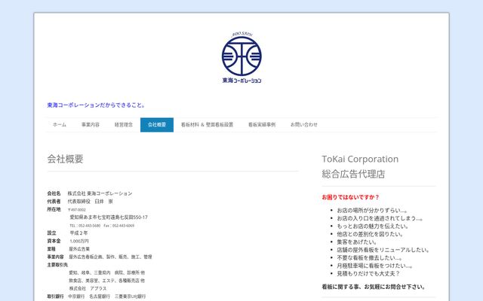
Task: Click the bullet 集客をあげたい
Action: pyautogui.click(x=357, y=242)
